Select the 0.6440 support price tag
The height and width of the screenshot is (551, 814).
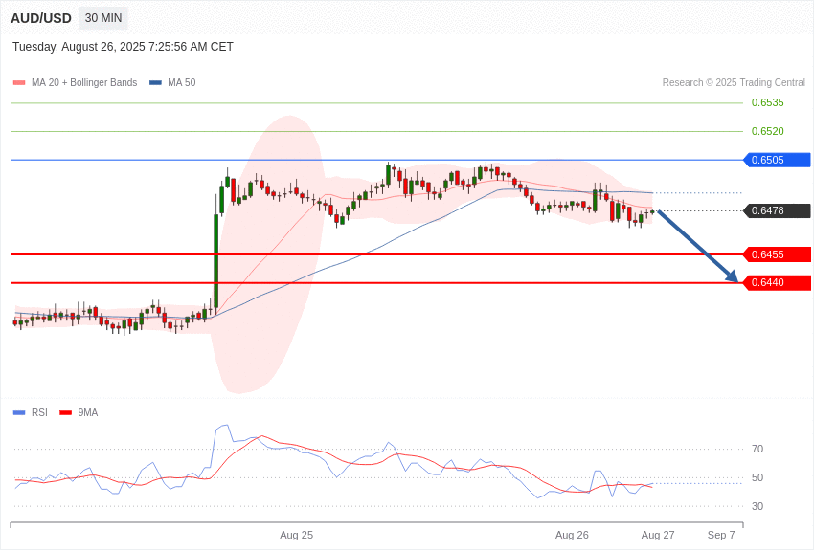tap(778, 283)
